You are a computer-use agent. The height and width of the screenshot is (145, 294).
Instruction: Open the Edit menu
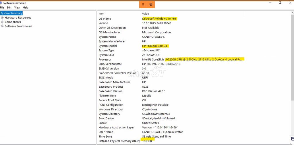click(x=9, y=7)
